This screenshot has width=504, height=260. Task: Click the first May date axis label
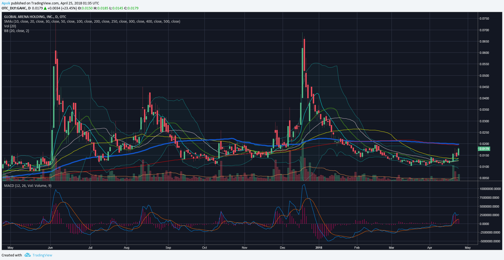pos(11,248)
